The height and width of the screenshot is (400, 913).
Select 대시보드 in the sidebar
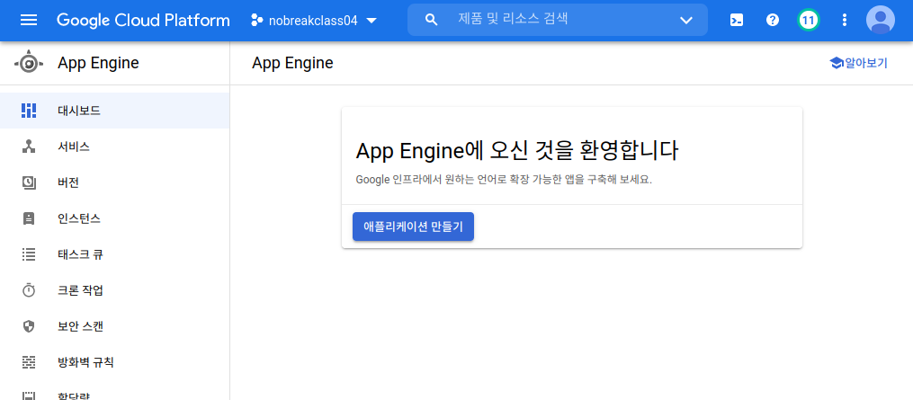coord(115,111)
